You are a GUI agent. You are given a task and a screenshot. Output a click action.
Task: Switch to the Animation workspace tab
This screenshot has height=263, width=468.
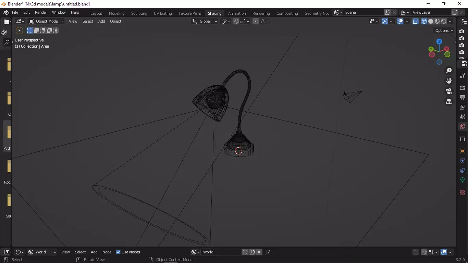[237, 13]
